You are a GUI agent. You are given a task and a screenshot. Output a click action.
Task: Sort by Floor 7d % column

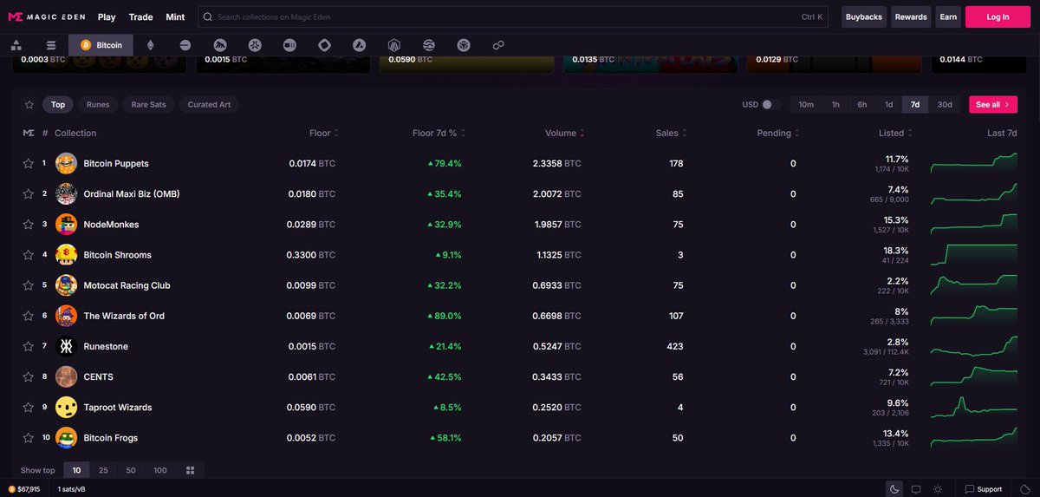coord(439,133)
